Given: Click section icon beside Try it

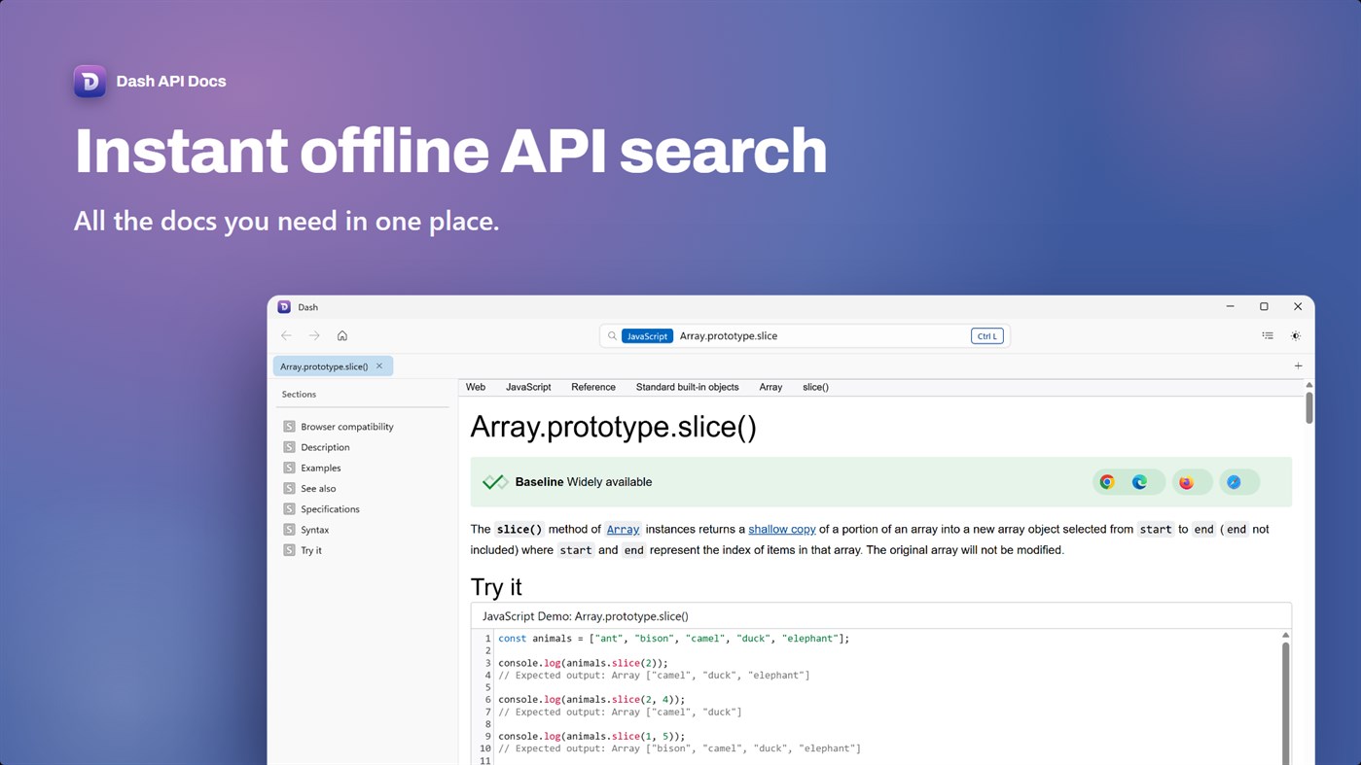Looking at the screenshot, I should tap(289, 550).
